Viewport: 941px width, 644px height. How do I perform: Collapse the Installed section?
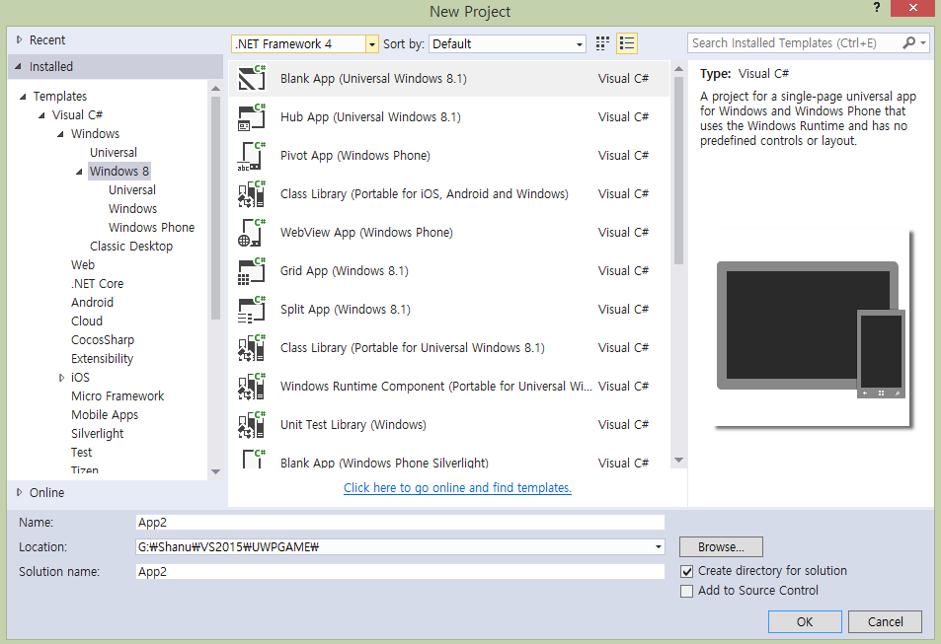[x=18, y=66]
